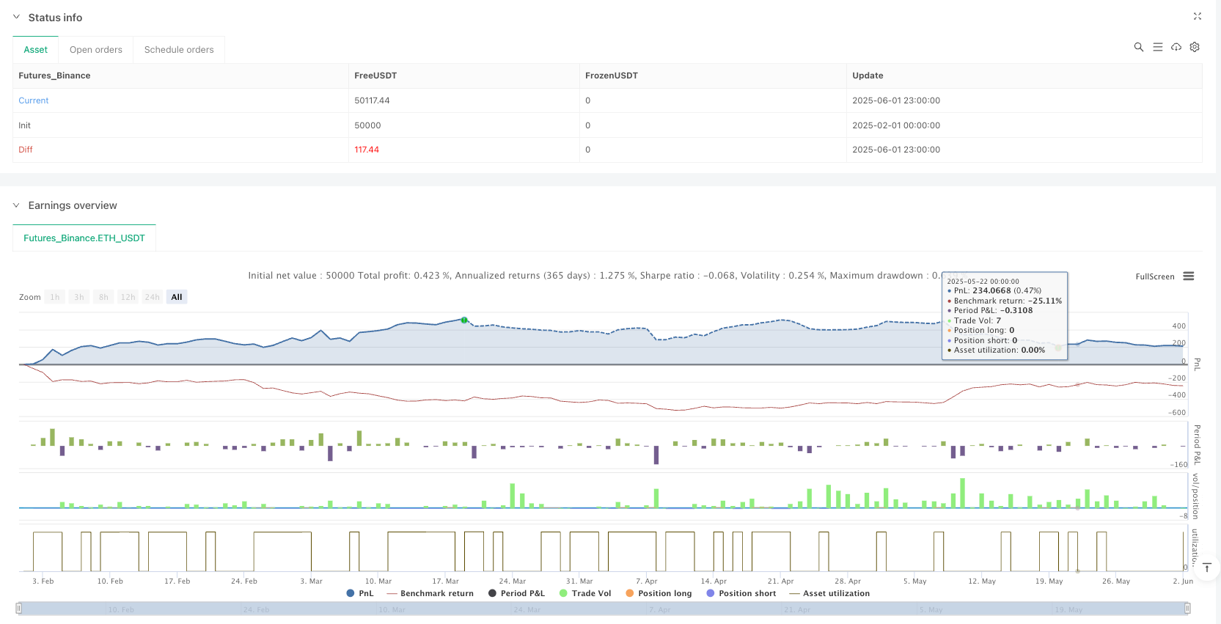Click the search icon above the asset table

click(x=1138, y=47)
